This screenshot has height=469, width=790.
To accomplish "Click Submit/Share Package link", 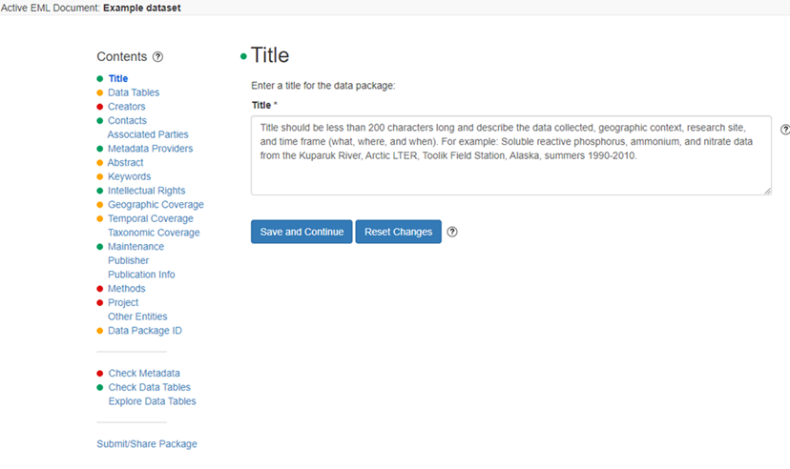I will (x=147, y=444).
